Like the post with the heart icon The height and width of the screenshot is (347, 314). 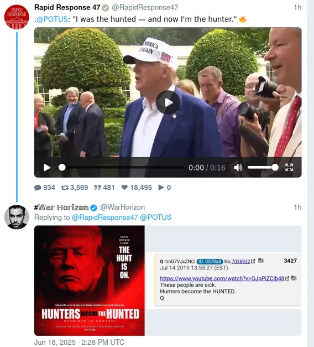[x=124, y=188]
